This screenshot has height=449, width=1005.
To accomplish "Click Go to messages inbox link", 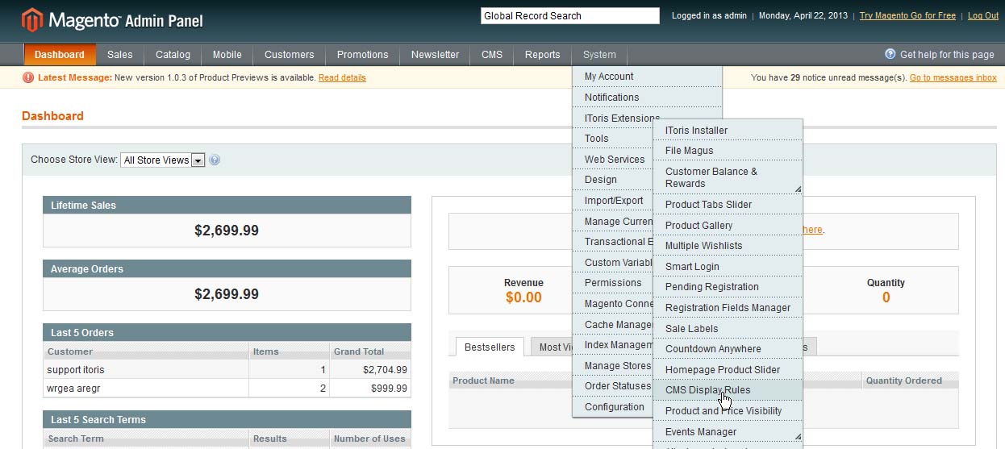I will coord(953,78).
